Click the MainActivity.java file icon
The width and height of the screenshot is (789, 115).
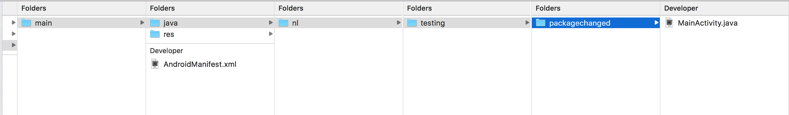tap(669, 23)
